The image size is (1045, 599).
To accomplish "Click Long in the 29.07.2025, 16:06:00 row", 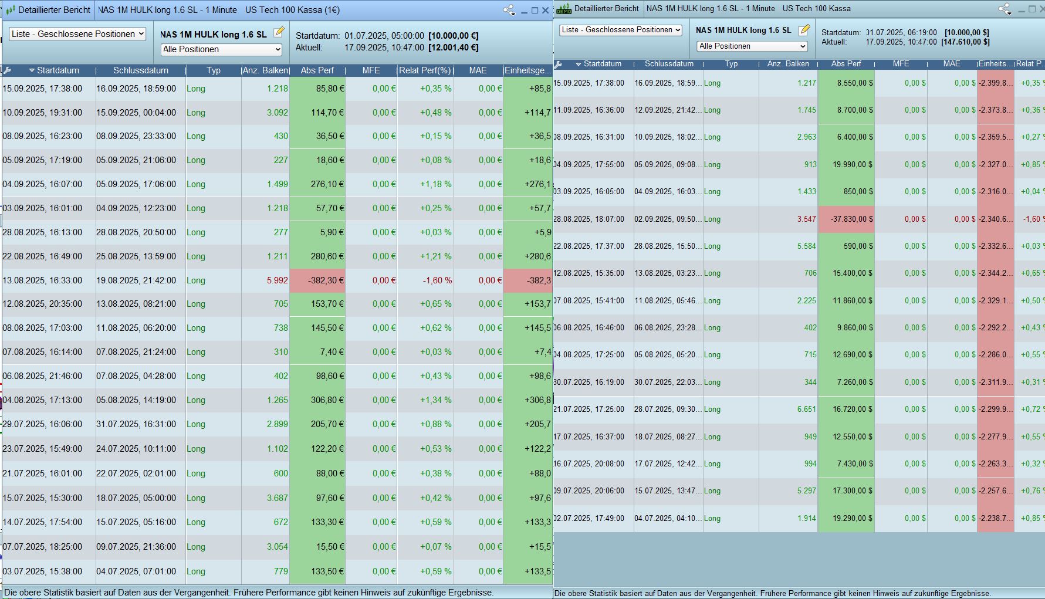I will pyautogui.click(x=196, y=424).
